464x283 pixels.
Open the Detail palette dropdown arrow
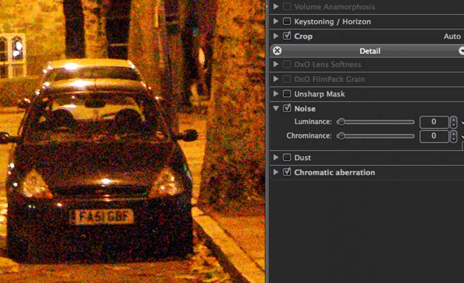click(x=461, y=51)
